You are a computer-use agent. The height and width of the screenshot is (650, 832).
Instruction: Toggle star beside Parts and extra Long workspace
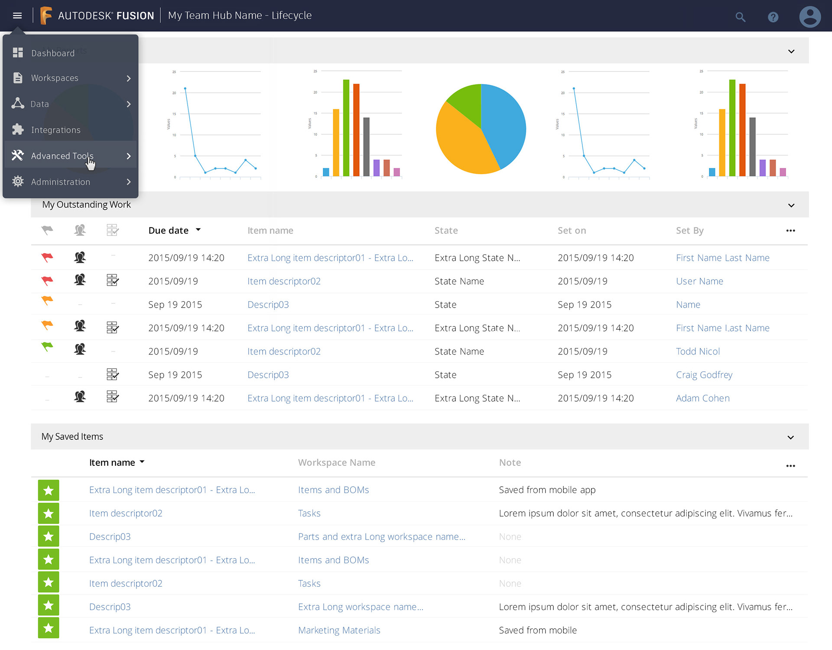click(x=49, y=536)
